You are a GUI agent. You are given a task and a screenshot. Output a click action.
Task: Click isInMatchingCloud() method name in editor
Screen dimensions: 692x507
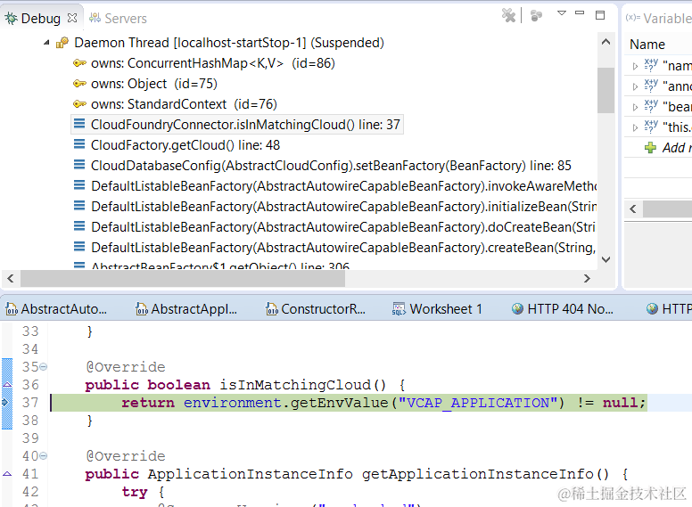coord(303,385)
